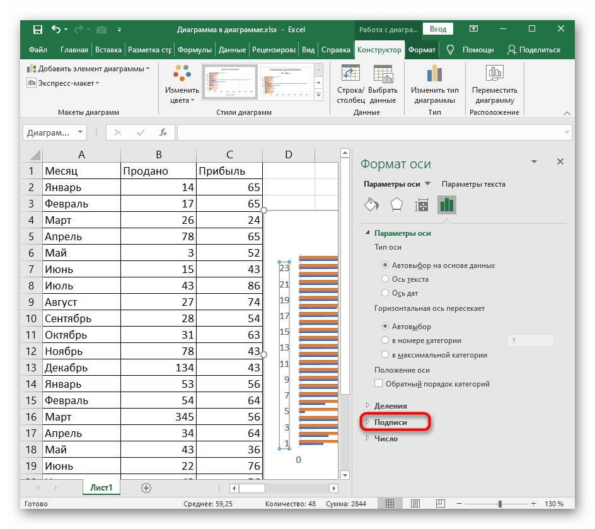Open the Формат ribbon tab

(x=422, y=50)
